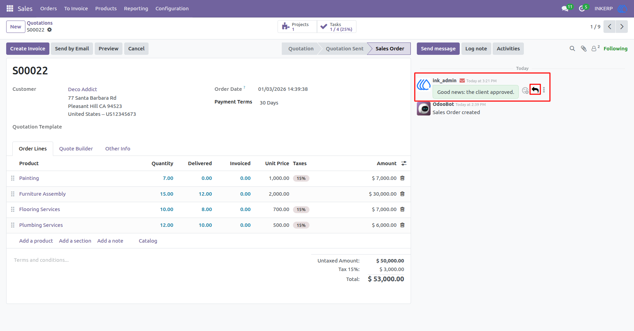Click the gear icon beside S00022
This screenshot has width=634, height=331.
click(x=49, y=30)
